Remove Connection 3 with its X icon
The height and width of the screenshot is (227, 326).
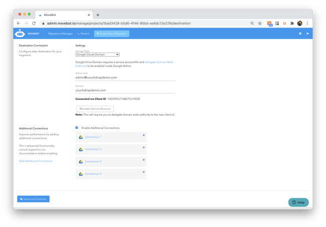point(143,160)
